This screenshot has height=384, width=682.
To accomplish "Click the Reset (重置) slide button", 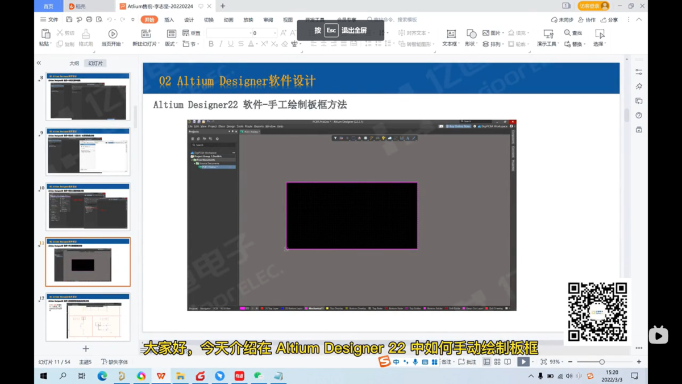I will point(192,33).
